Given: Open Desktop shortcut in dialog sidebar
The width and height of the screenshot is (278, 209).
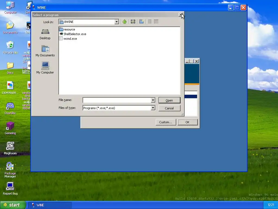Looking at the screenshot, I should tap(45, 34).
